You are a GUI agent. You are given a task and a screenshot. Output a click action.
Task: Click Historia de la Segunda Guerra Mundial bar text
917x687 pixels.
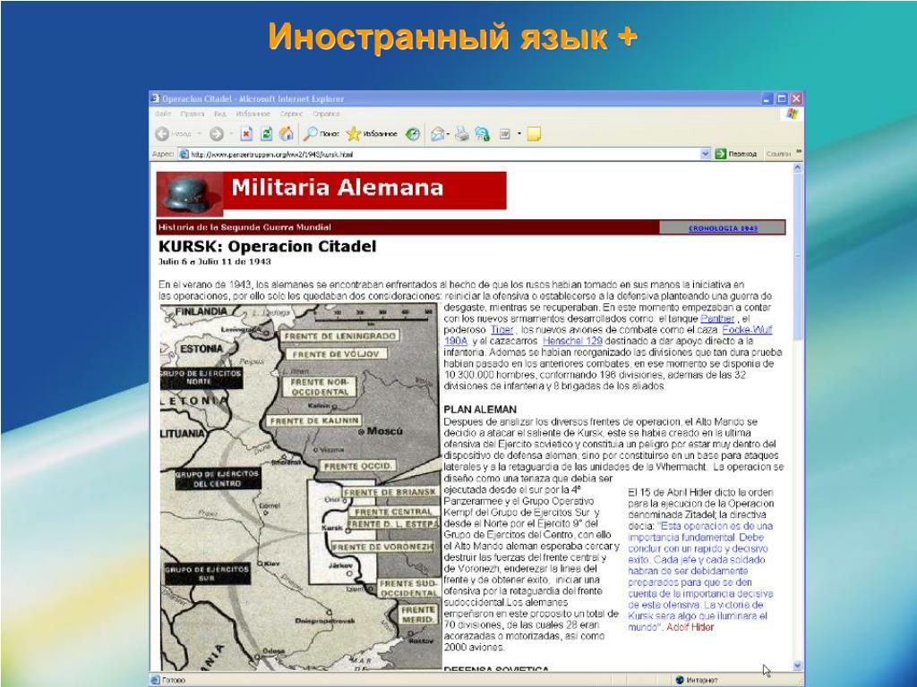click(x=244, y=227)
